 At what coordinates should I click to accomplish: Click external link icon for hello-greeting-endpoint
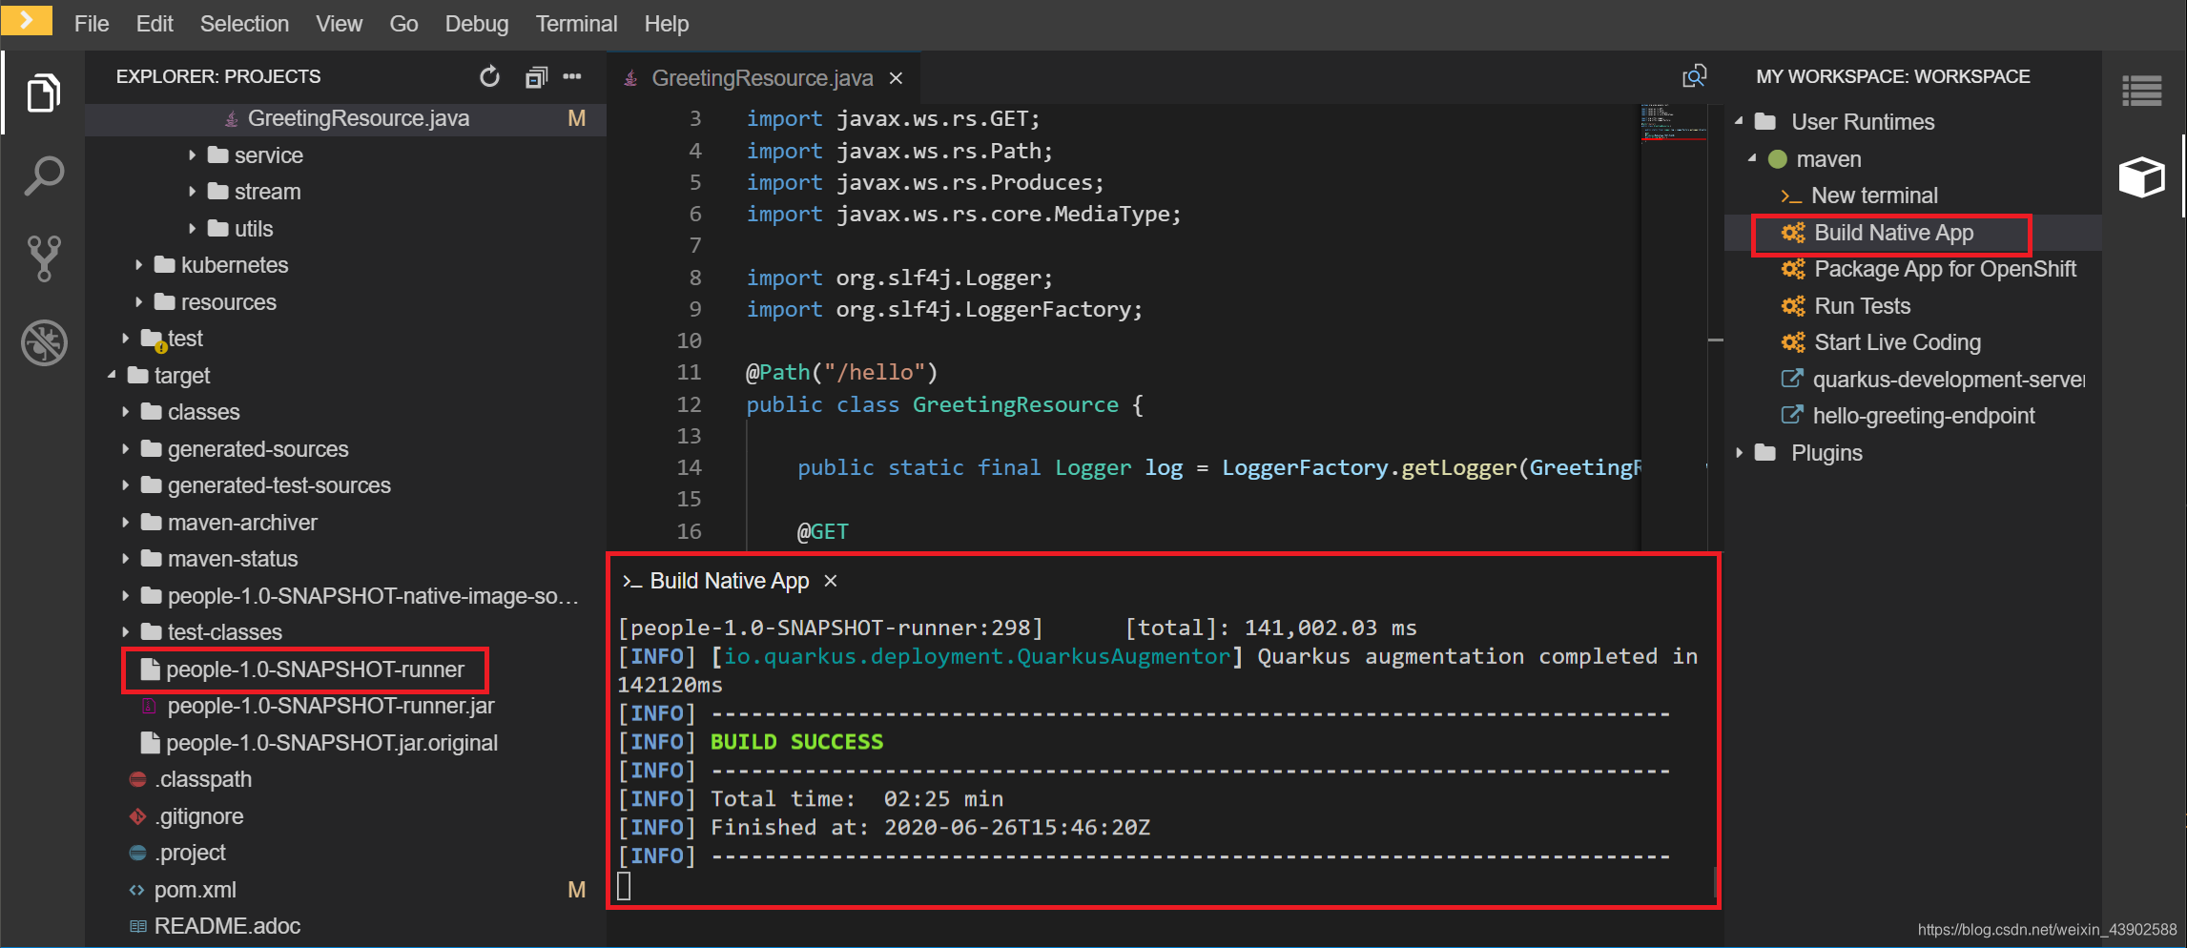[1792, 415]
